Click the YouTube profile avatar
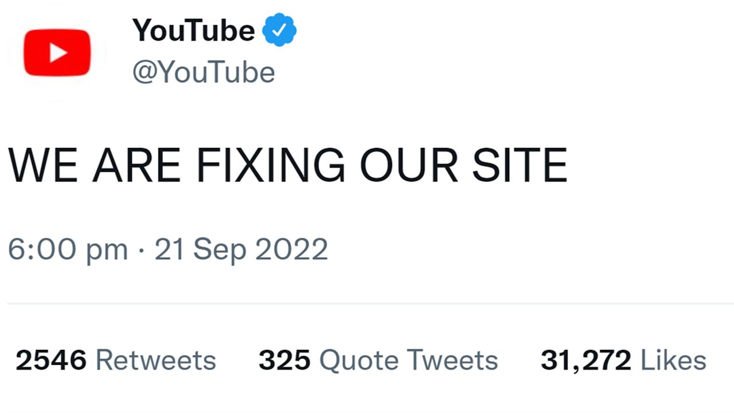Image resolution: width=734 pixels, height=413 pixels. pos(57,53)
